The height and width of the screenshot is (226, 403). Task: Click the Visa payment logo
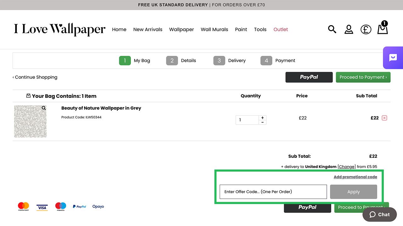point(42,207)
